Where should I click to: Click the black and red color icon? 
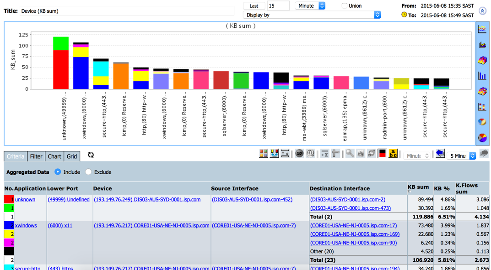point(382,153)
